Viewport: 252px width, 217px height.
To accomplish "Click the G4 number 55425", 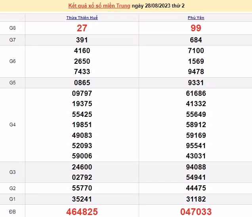I will (x=82, y=114).
